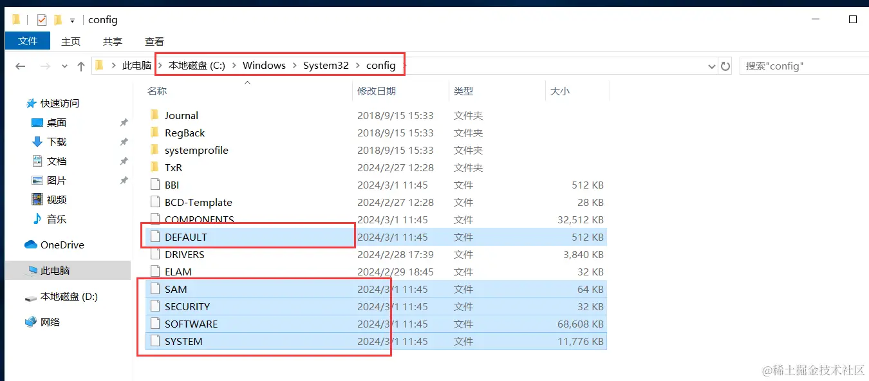Screen dimensions: 869x381
Task: Switch to the 查看 tab
Action: (x=154, y=41)
